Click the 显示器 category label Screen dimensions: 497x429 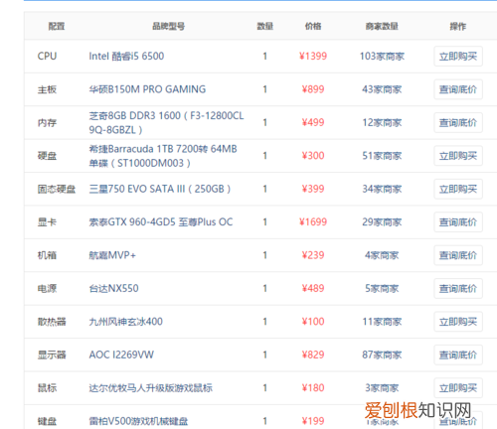pos(52,355)
